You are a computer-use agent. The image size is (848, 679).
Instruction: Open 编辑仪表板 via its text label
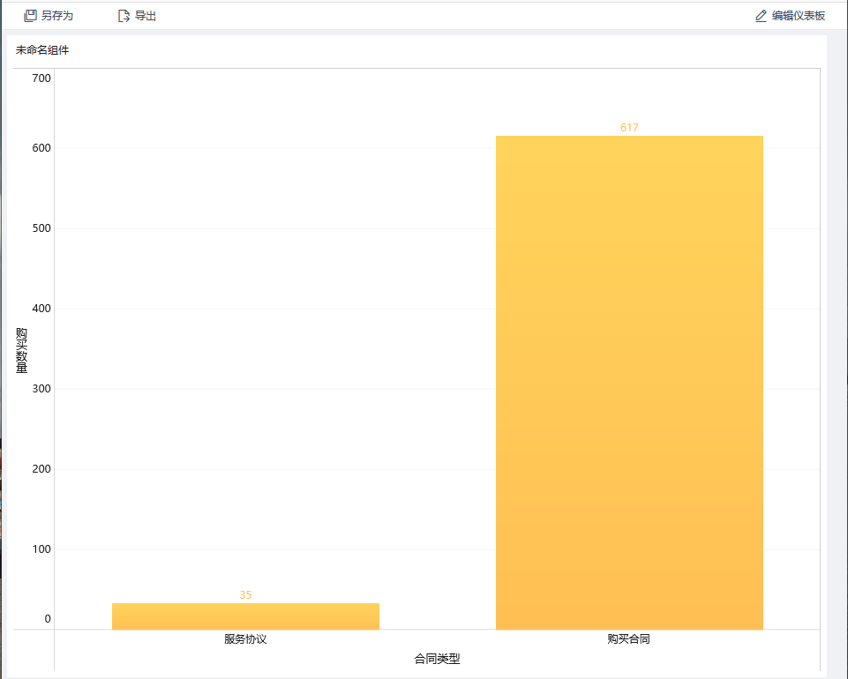coord(799,16)
